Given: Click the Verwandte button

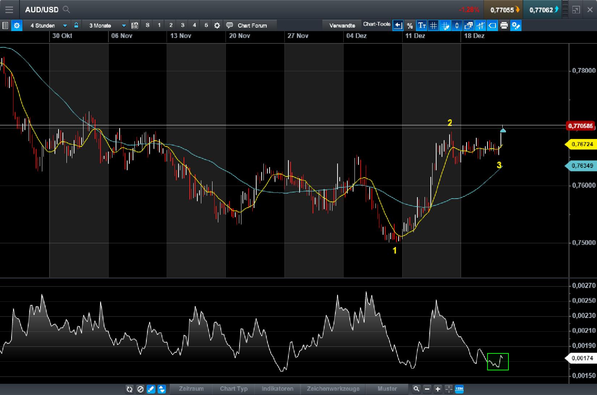Looking at the screenshot, I should (342, 25).
